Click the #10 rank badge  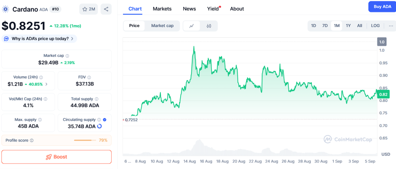click(55, 9)
